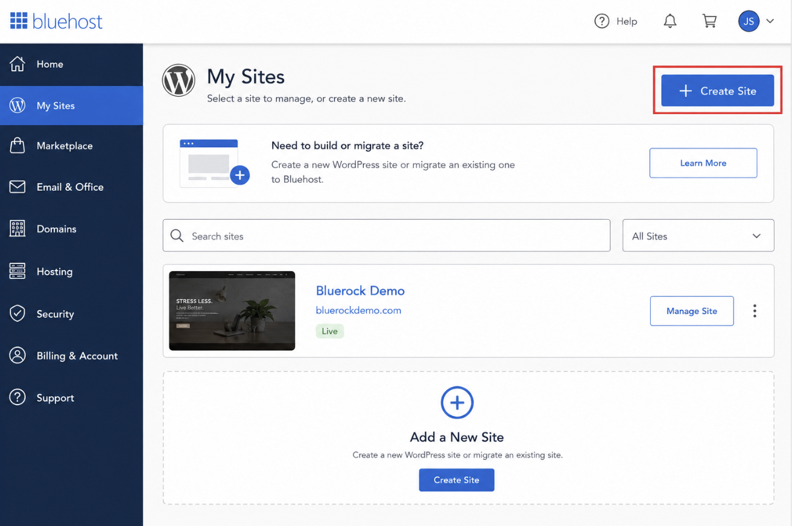Screen dimensions: 792x526
Task: Click the bluehost wordmark text
Action: click(68, 21)
